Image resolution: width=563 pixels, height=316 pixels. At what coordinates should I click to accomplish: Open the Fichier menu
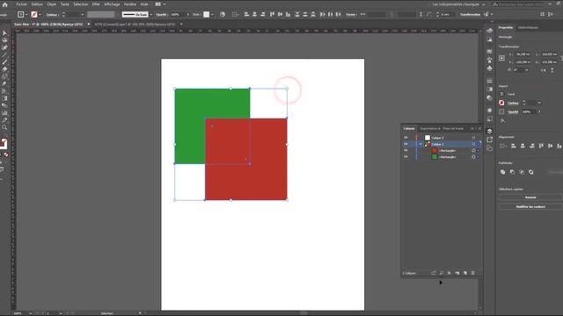[21, 4]
